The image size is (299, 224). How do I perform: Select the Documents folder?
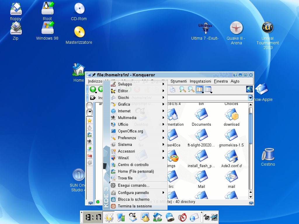[x=201, y=117]
